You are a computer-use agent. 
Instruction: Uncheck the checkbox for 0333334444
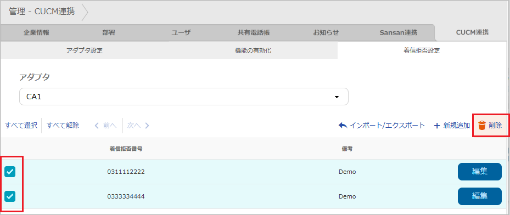(x=10, y=196)
